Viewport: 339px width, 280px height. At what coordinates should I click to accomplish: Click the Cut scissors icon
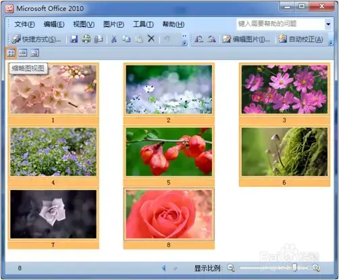pos(114,39)
